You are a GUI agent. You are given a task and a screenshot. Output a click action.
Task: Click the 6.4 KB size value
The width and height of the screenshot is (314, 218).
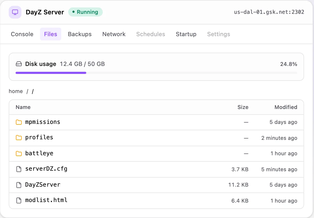tap(240, 201)
